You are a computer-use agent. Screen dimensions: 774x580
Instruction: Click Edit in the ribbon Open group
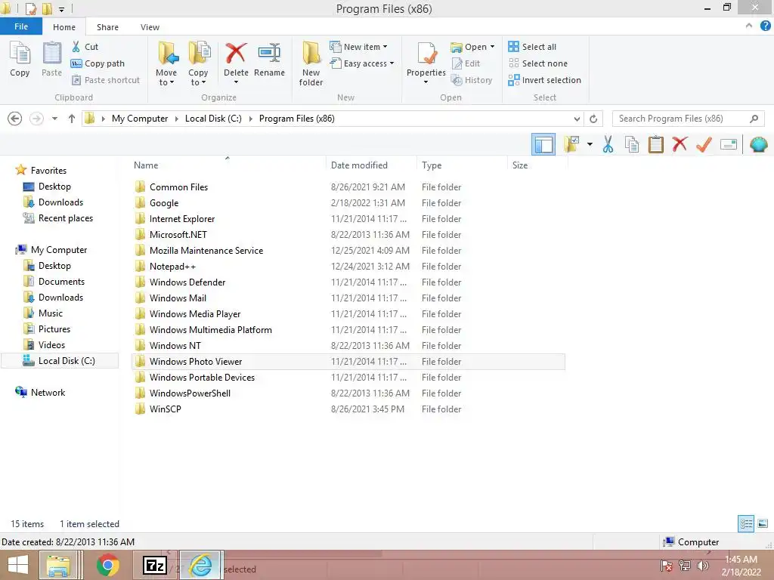pos(466,63)
